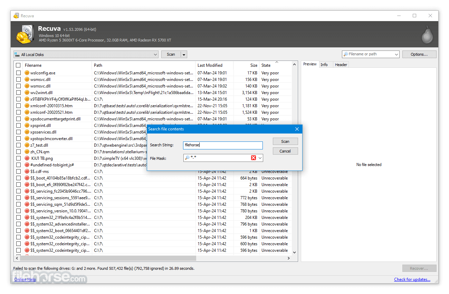Viewport: 449px width, 294px height.
Task: Expand the File Mask dropdown arrow
Action: point(260,158)
